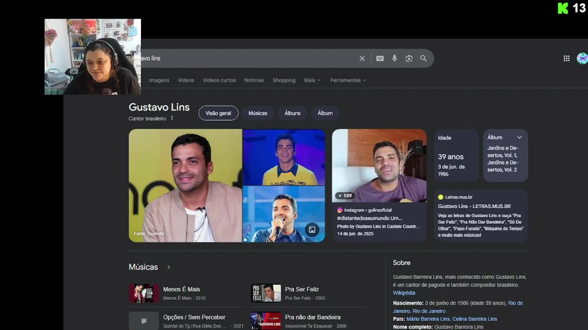Image resolution: width=588 pixels, height=330 pixels.
Task: Click the Opções / Sem Perceber song title
Action: point(194,317)
